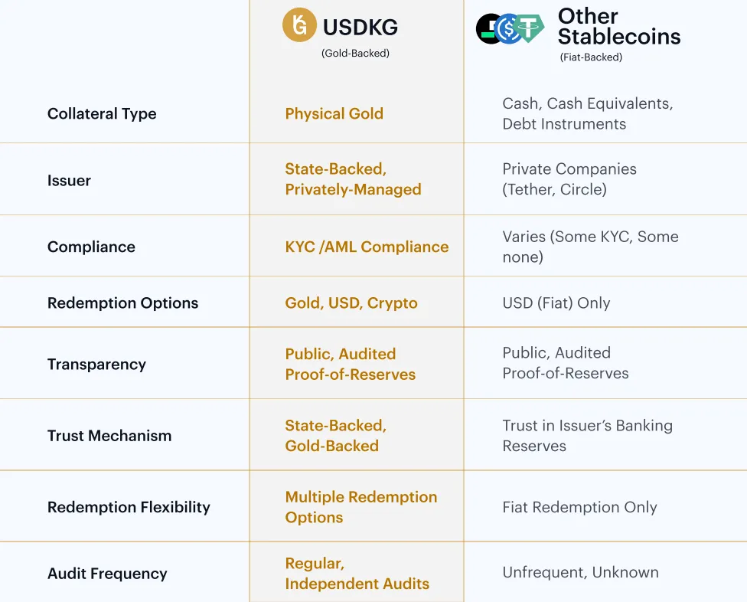Select the Physical Gold cell
Viewport: 747px width, 602px height.
(x=334, y=114)
